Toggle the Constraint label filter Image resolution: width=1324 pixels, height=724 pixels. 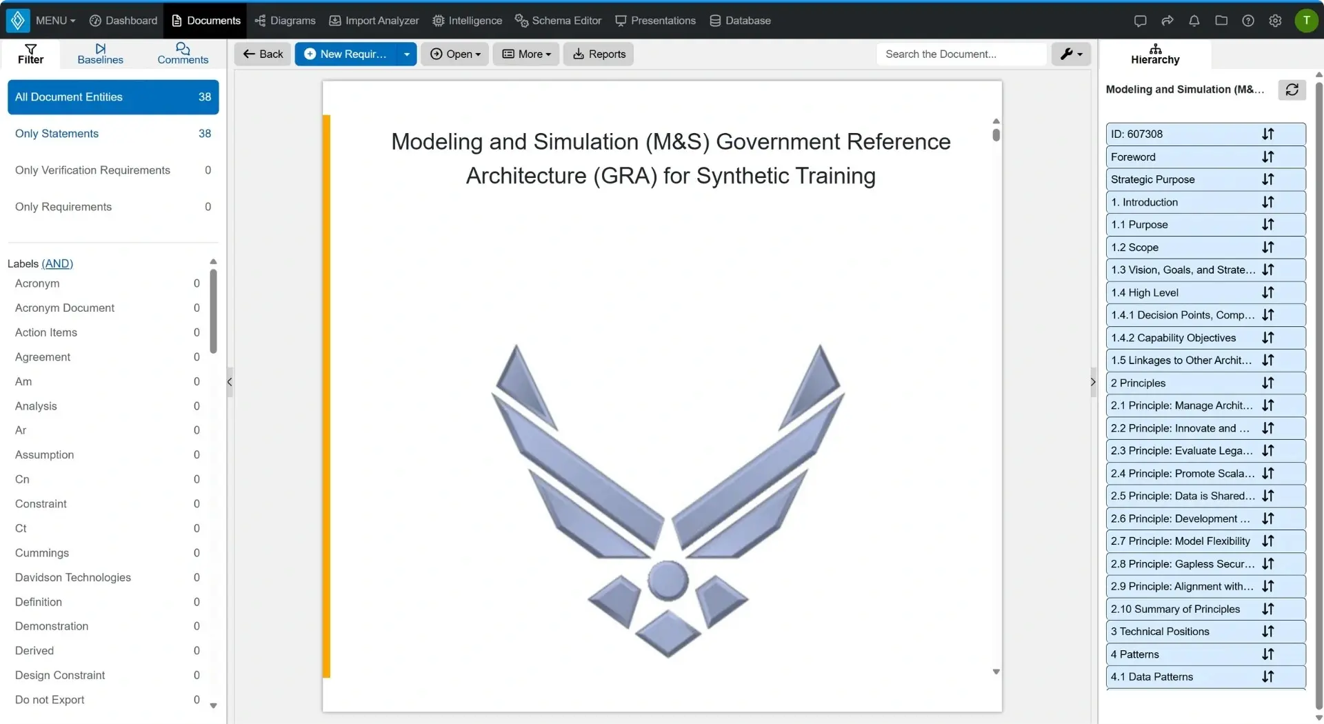coord(107,504)
